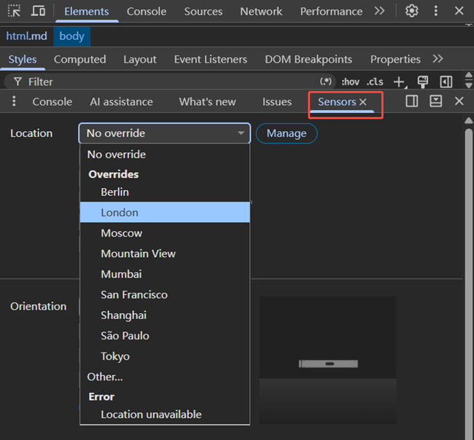Select the body breadcrumb
The height and width of the screenshot is (440, 474).
click(x=72, y=36)
